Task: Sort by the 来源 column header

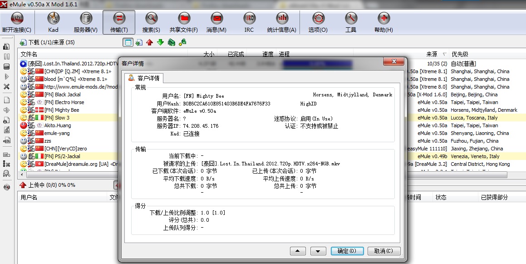Action: click(432, 54)
